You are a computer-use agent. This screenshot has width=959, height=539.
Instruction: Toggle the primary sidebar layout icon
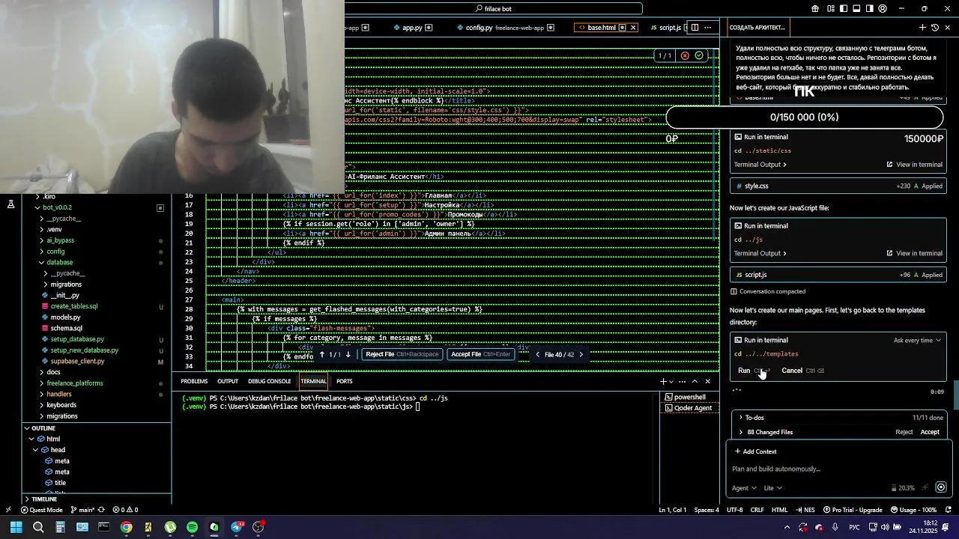(844, 9)
